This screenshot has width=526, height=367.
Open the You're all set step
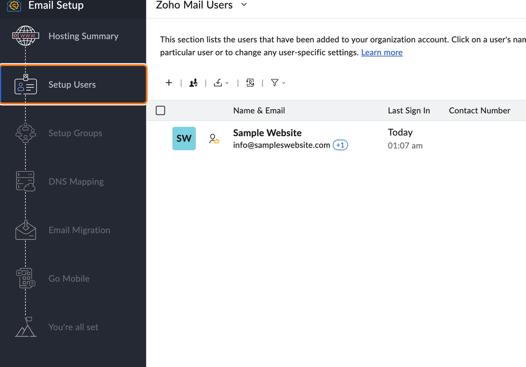(x=73, y=327)
